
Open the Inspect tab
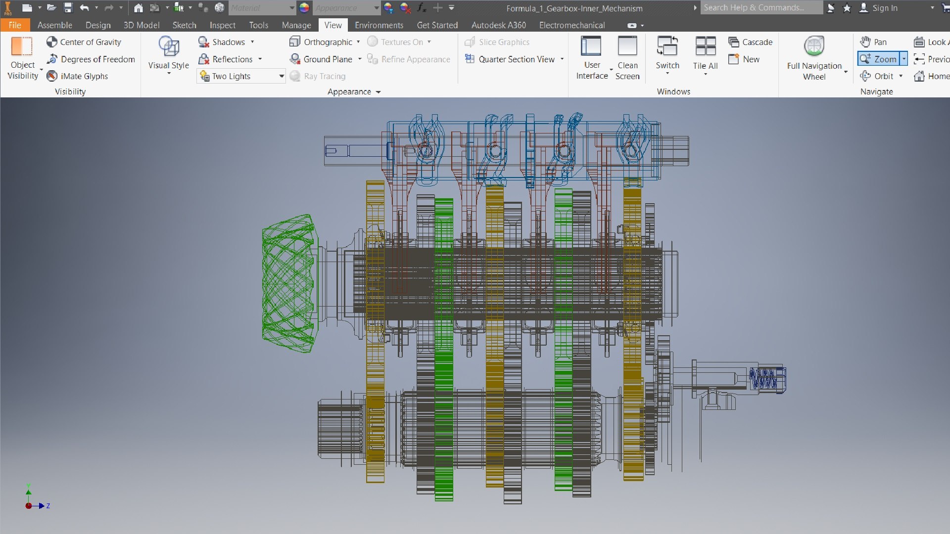(222, 25)
